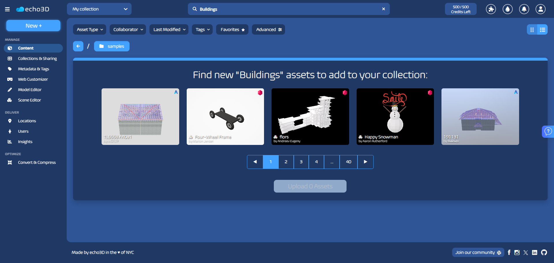Toggle the Favorites filter
554x263 pixels.
[232, 29]
